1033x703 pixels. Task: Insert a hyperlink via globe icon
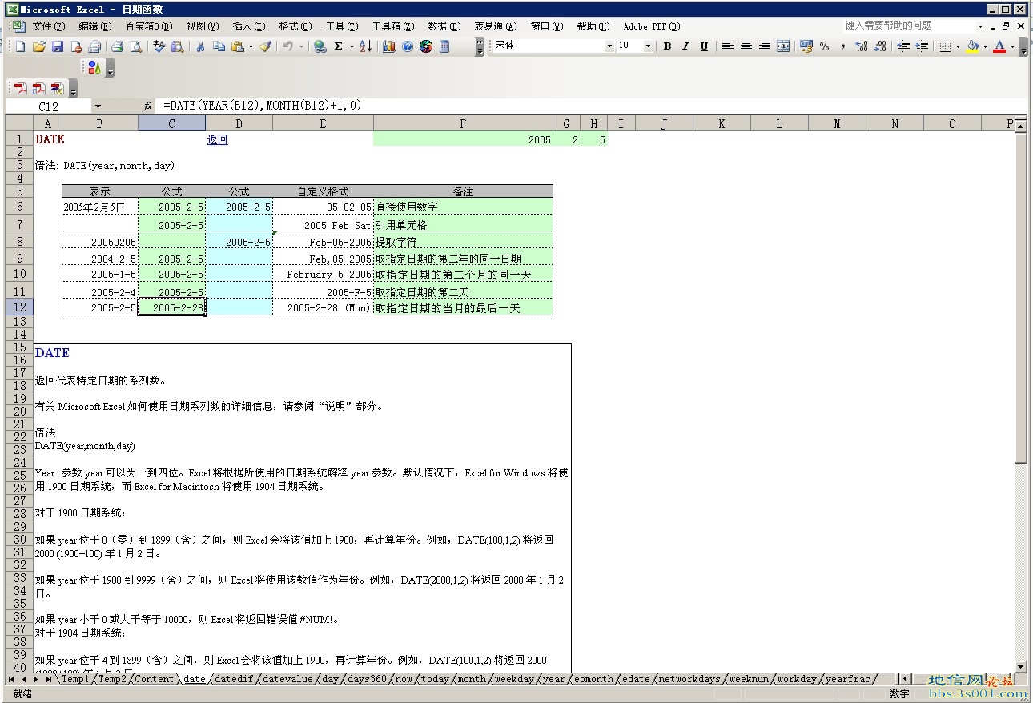pyautogui.click(x=320, y=46)
